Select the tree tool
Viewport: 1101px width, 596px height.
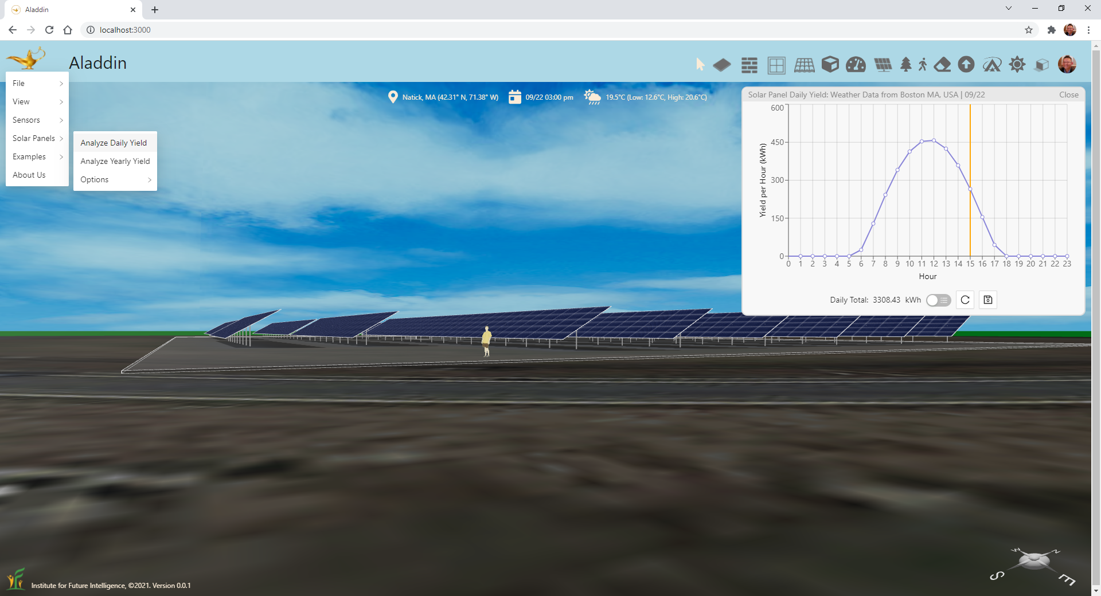[906, 65]
